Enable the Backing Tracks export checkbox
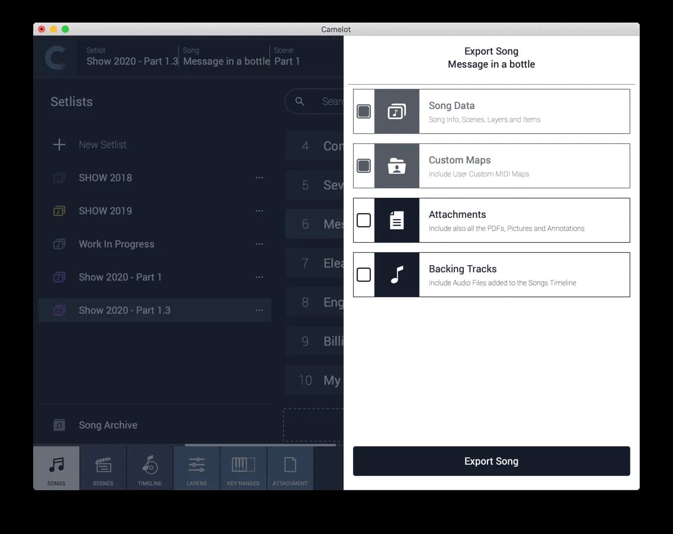673x534 pixels. point(364,274)
